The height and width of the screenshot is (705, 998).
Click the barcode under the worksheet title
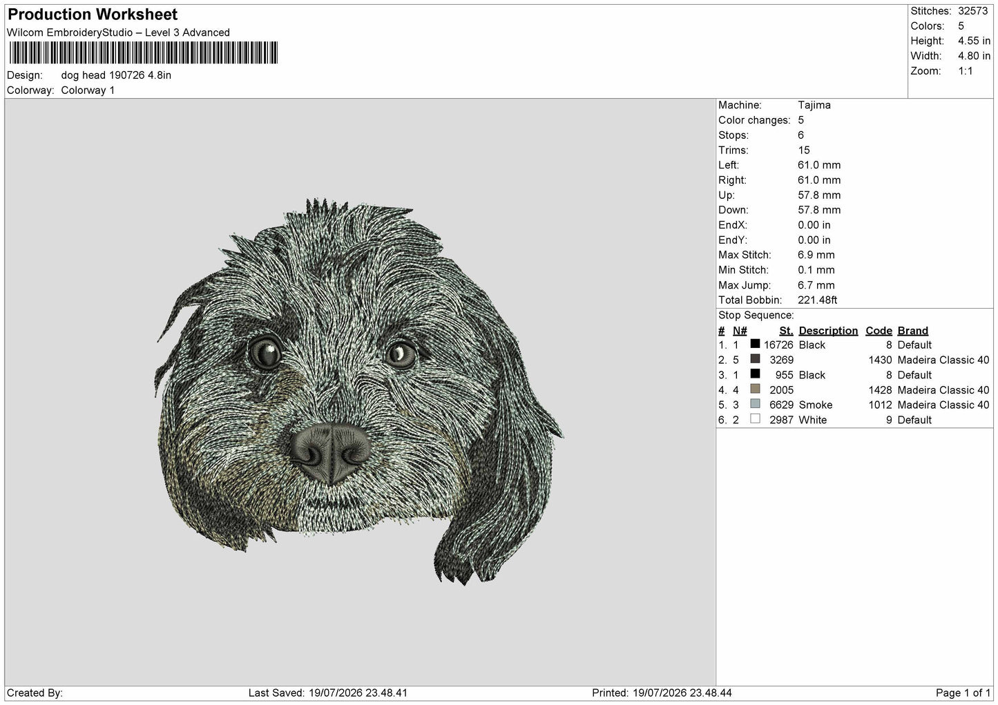tap(144, 53)
